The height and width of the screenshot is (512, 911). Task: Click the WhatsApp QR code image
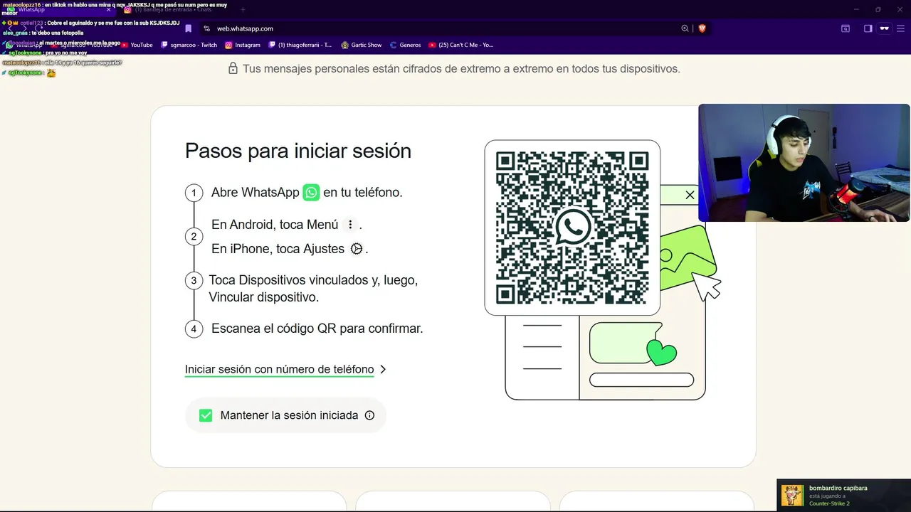click(x=572, y=228)
